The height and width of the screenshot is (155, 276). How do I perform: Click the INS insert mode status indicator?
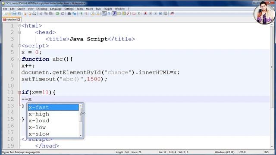[x=267, y=152]
